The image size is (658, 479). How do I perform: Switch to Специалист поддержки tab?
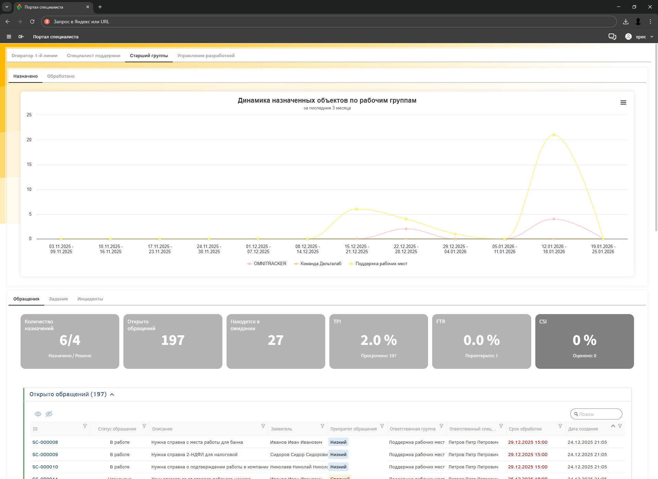tap(94, 56)
